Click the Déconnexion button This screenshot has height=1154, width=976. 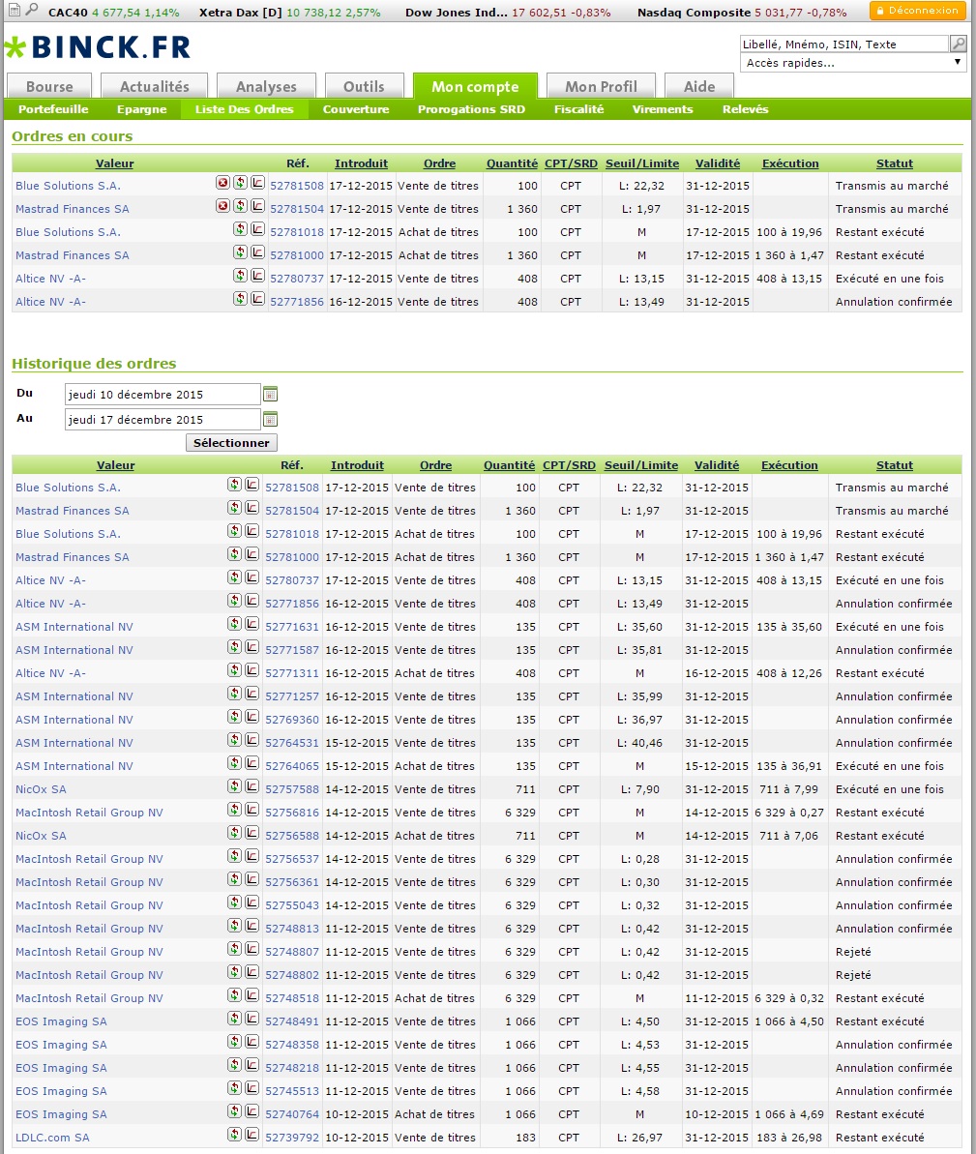(917, 12)
